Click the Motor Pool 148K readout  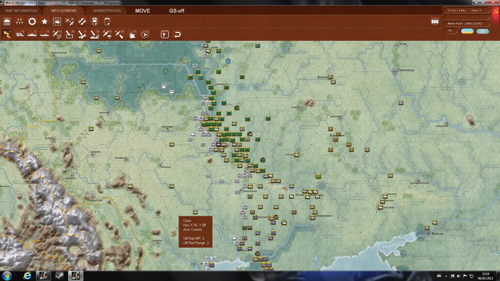(467, 24)
